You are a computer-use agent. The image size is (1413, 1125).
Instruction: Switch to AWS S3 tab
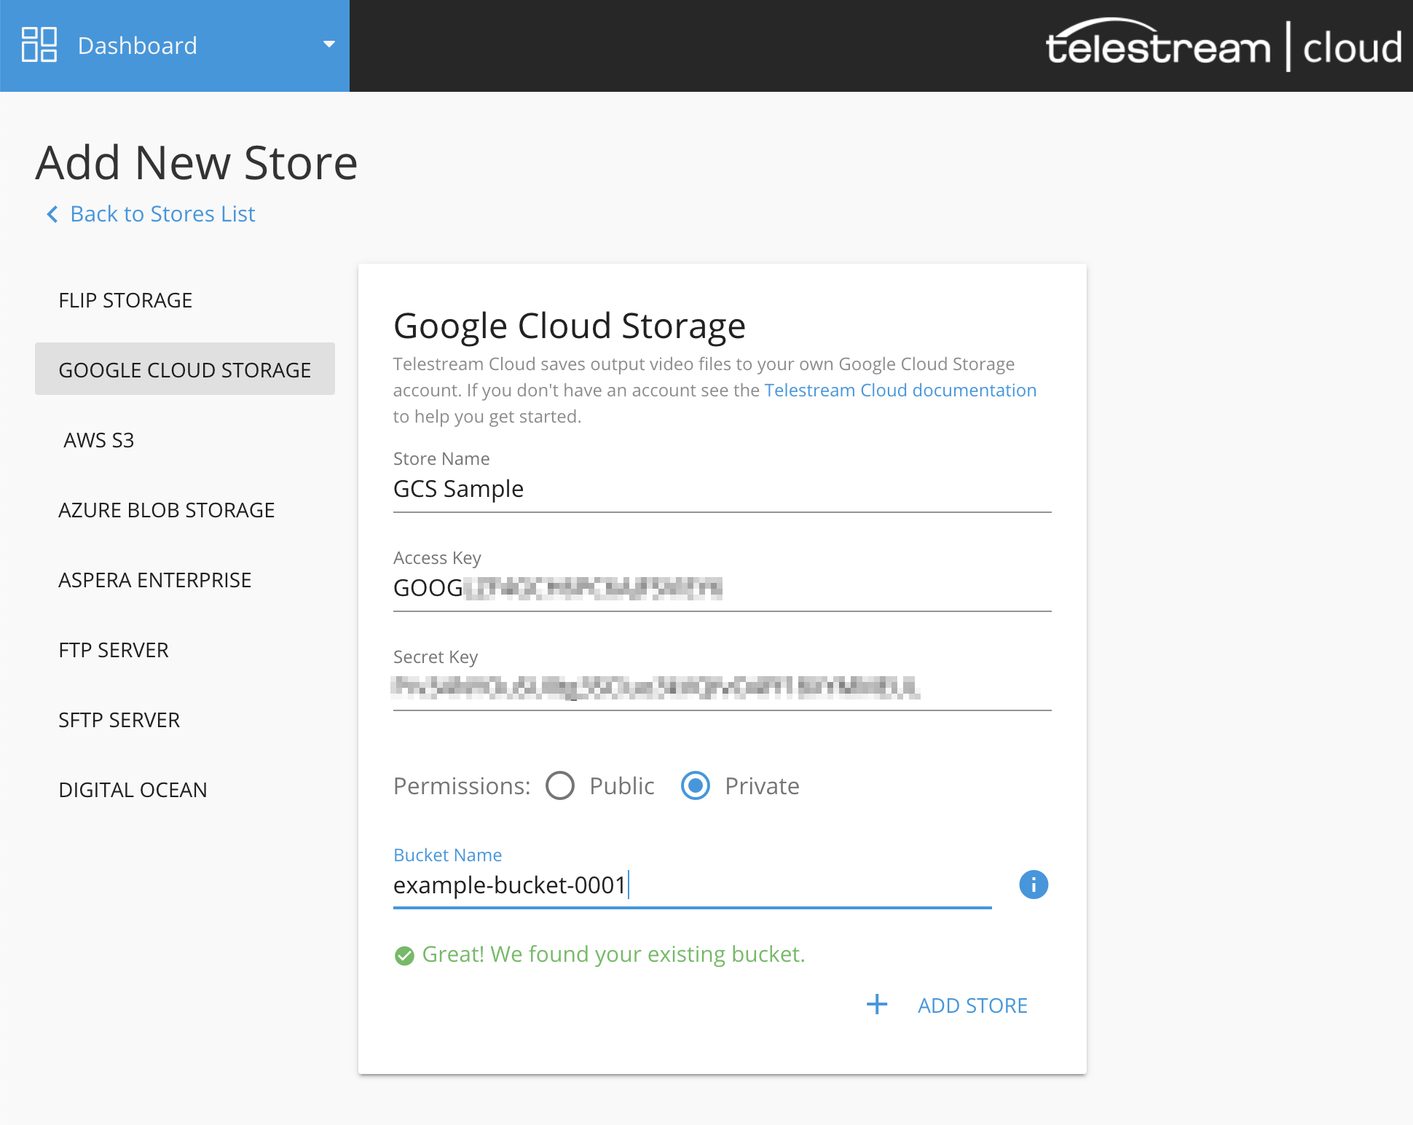[x=99, y=440]
